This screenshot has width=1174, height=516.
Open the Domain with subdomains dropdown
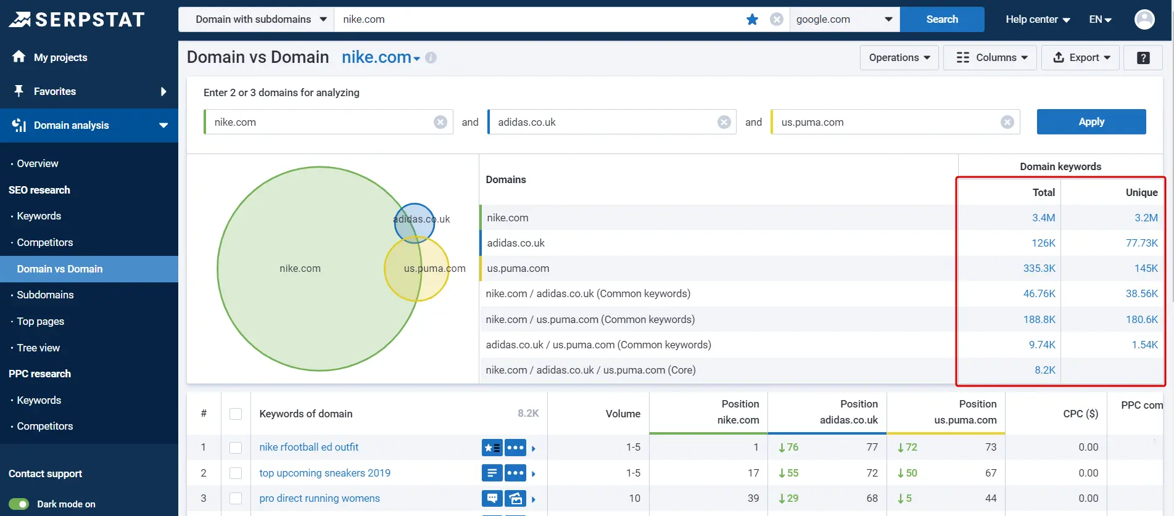coord(256,19)
